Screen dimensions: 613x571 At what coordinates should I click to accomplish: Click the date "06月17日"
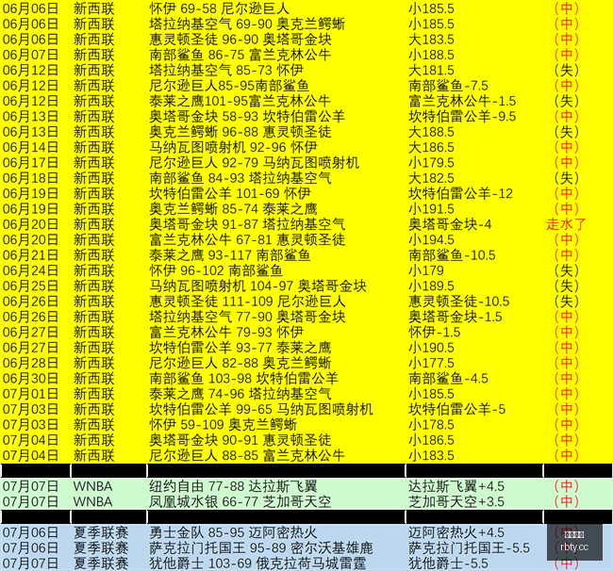(30, 162)
